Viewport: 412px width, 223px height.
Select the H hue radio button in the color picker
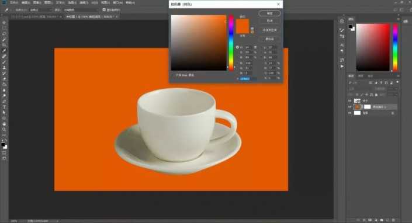tap(237, 47)
